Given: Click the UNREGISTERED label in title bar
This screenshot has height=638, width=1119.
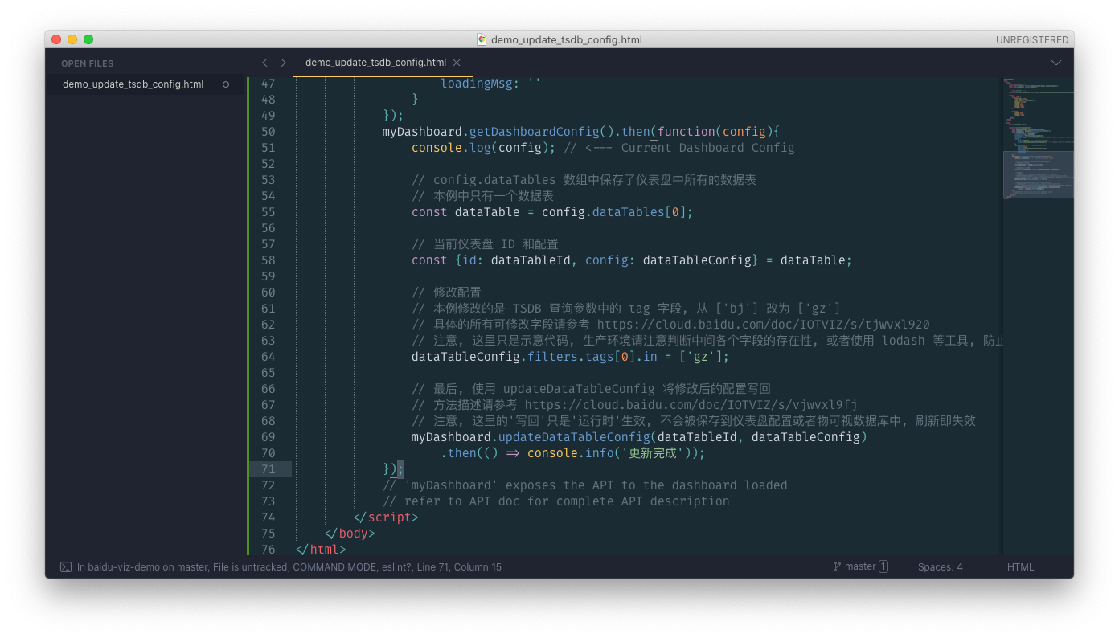Looking at the screenshot, I should [x=1032, y=39].
